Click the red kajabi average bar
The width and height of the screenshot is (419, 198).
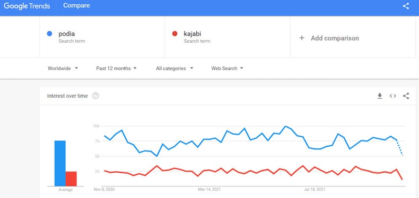71,179
